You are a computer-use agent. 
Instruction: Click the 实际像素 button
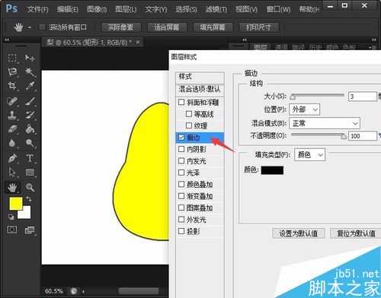[x=121, y=27]
